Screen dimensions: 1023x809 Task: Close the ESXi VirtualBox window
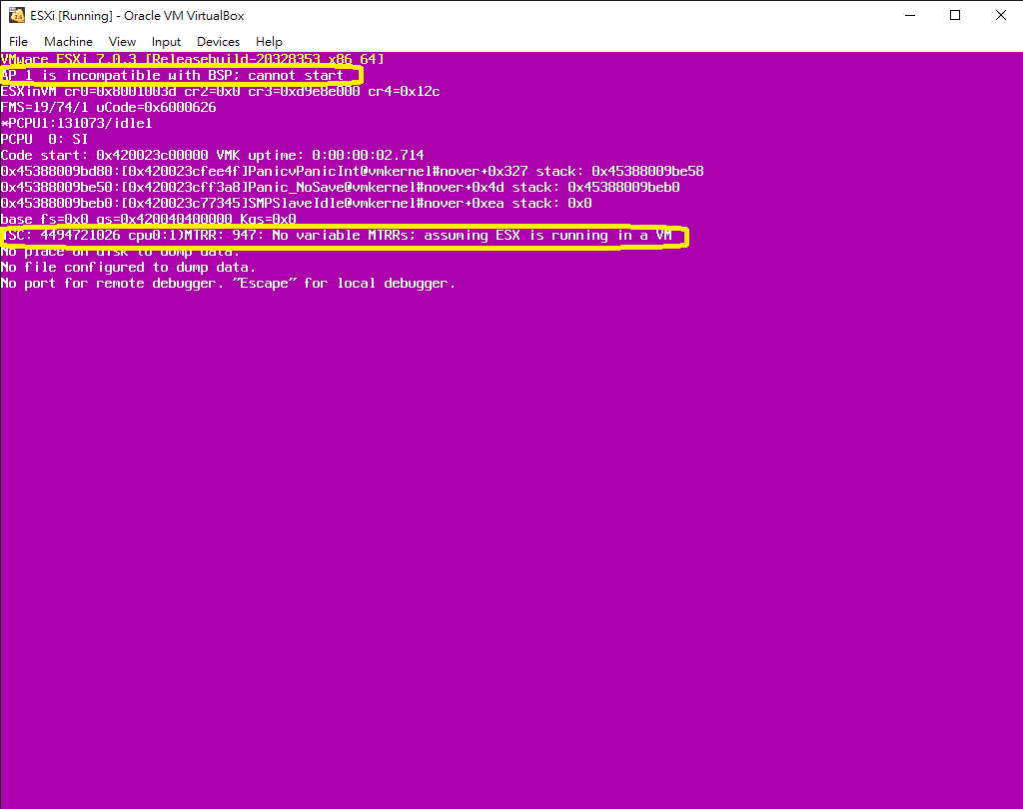click(x=1001, y=15)
